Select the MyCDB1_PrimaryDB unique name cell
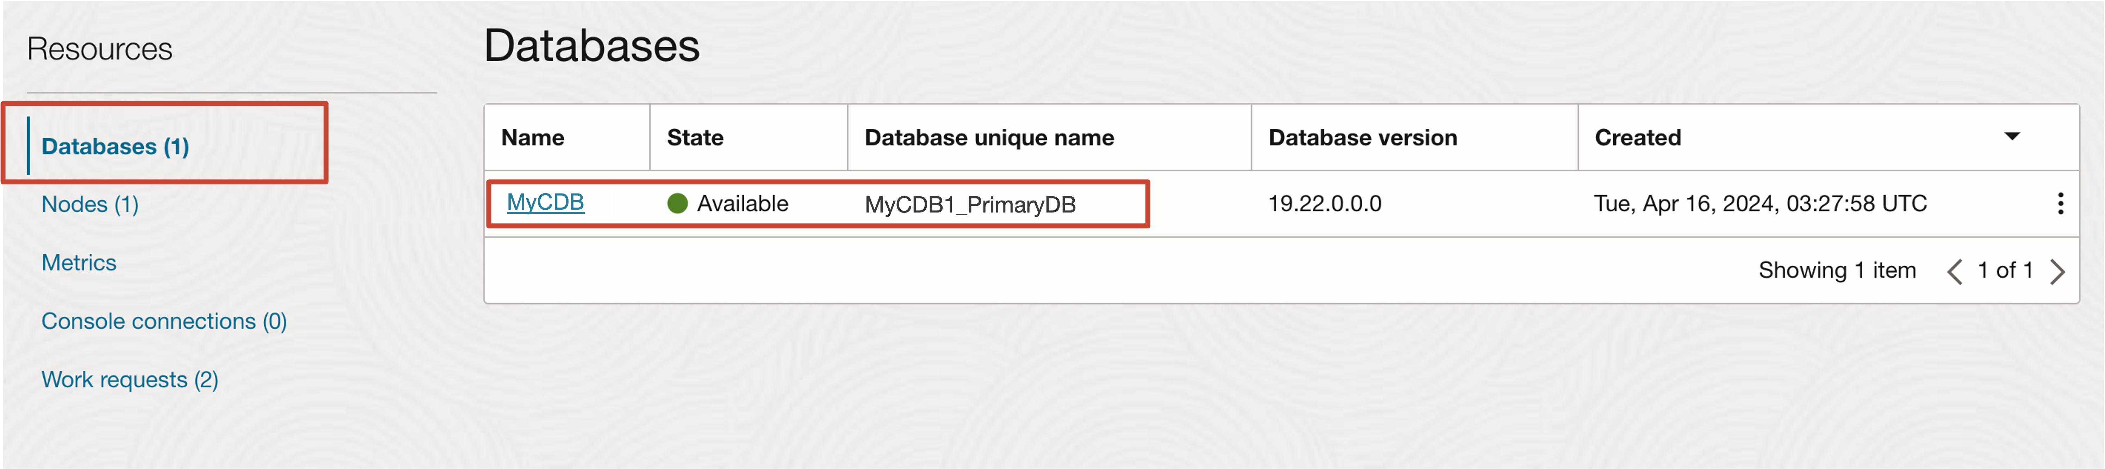Viewport: 2105px width, 469px height. point(970,204)
